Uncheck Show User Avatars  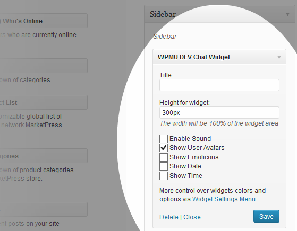tap(164, 148)
